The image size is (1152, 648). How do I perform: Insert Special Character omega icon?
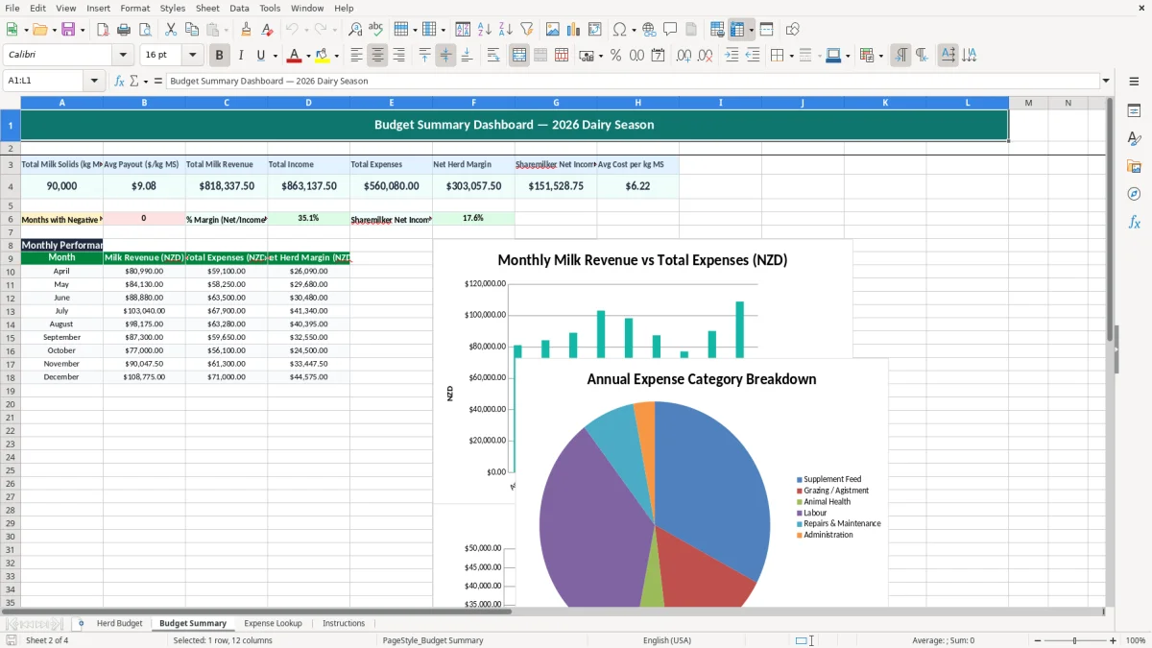point(619,30)
